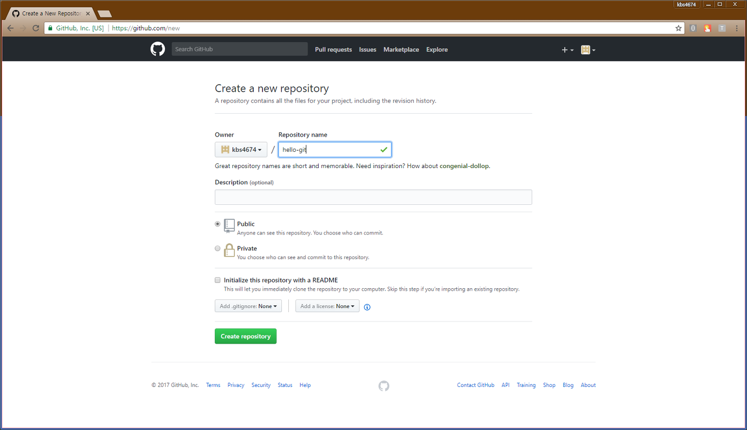The image size is (747, 430).
Task: Click the Public repository book icon
Action: 229,226
